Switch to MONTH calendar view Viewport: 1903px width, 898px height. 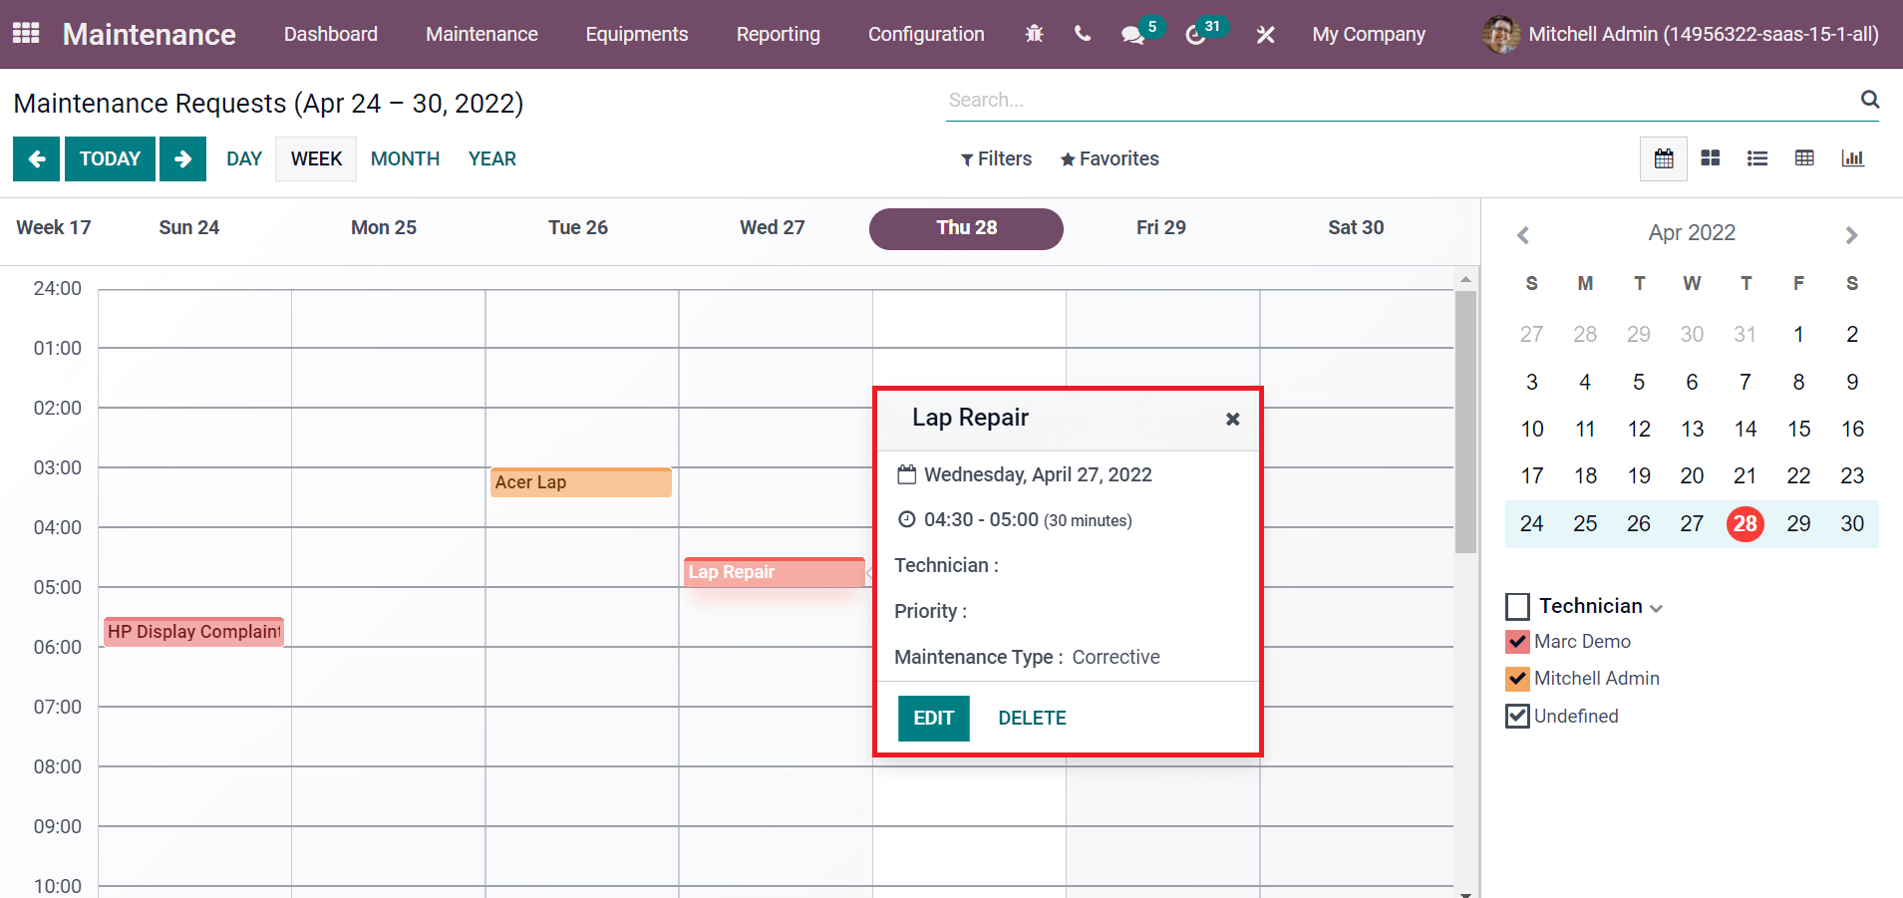point(405,158)
